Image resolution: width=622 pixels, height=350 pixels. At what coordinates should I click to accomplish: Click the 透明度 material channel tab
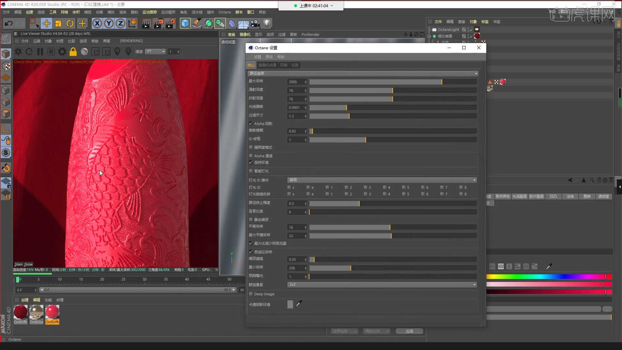[604, 196]
